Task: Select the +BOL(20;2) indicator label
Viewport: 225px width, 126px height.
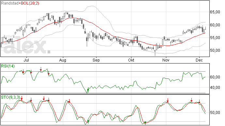Action: 29,3
